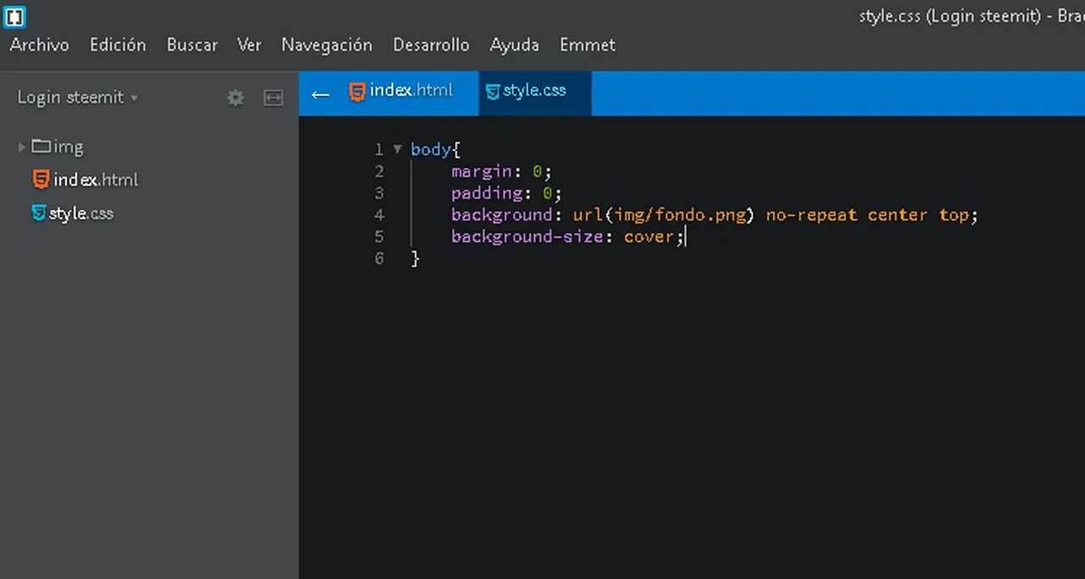Viewport: 1085px width, 579px height.
Task: Open the Login steemit project dropdown
Action: coord(78,97)
